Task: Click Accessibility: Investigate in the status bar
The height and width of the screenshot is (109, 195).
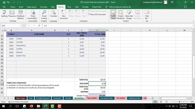Action: (x=18, y=102)
